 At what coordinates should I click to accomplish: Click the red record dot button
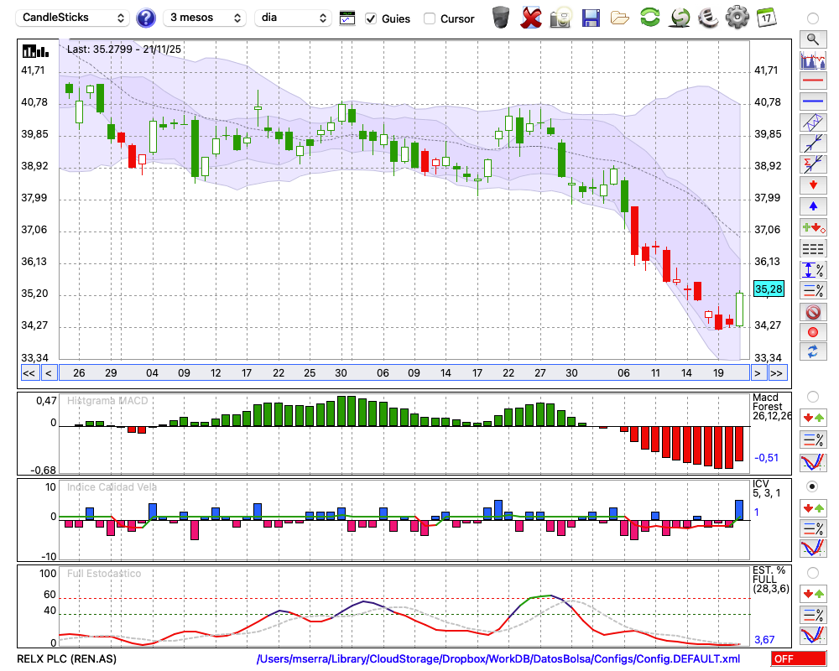click(813, 332)
